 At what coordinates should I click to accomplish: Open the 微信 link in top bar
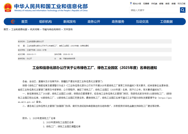[x=167, y=4]
